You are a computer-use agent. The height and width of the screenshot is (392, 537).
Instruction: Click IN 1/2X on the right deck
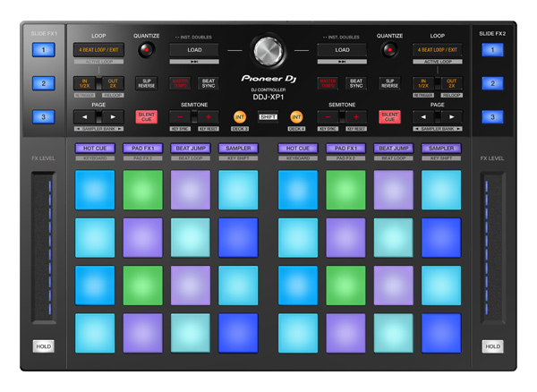tap(423, 83)
